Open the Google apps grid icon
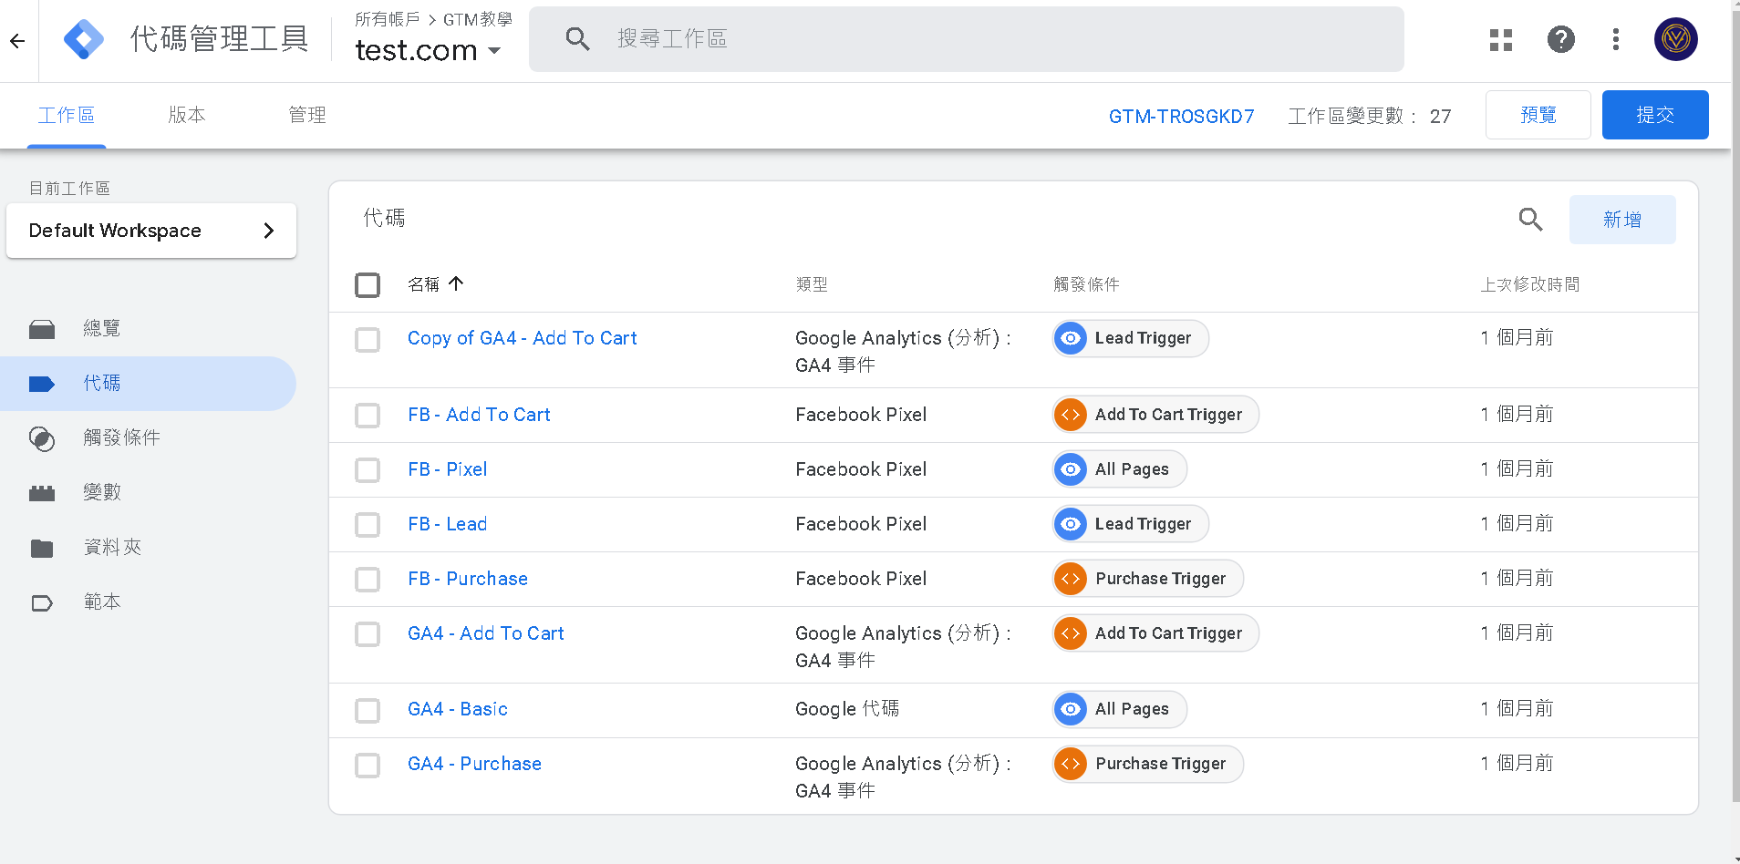 click(x=1501, y=39)
